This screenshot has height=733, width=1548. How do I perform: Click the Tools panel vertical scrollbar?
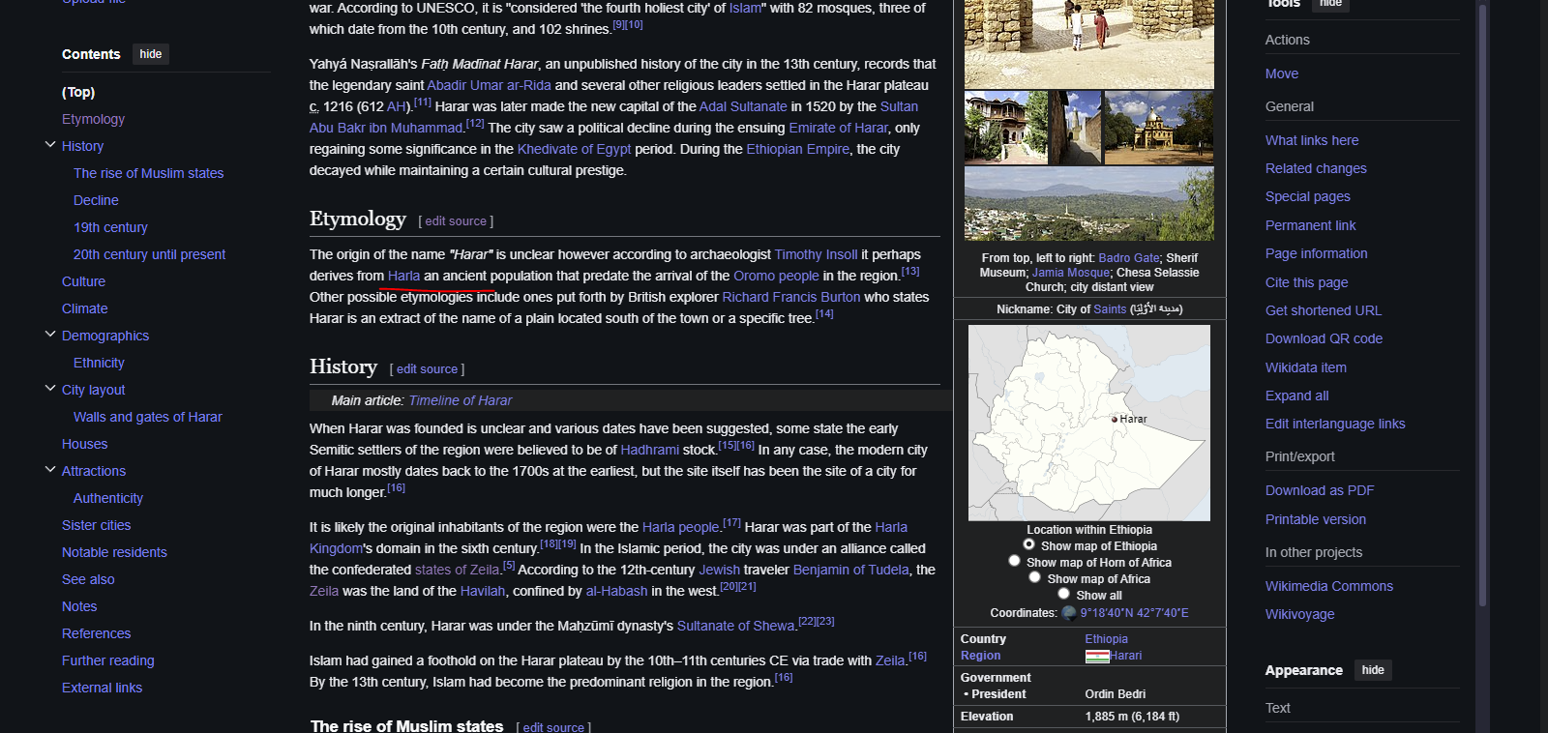(1482, 290)
